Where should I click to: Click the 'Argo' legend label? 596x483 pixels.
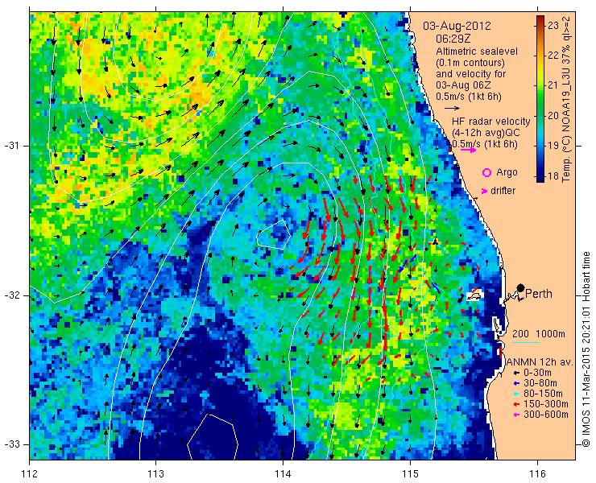pos(507,172)
